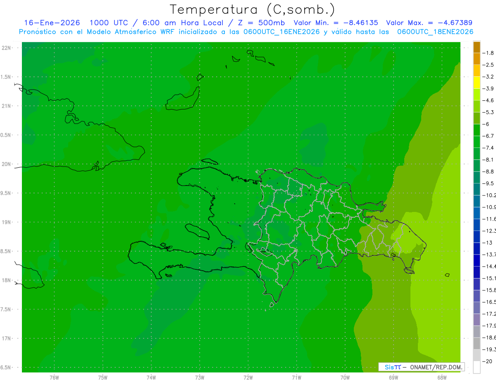Click the "-1.8" colorbar label
This screenshot has width=496, height=383.
pyautogui.click(x=488, y=53)
